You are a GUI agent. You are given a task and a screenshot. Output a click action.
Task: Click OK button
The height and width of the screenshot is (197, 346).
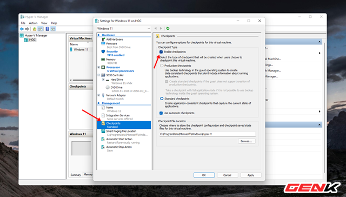pyautogui.click(x=204, y=175)
